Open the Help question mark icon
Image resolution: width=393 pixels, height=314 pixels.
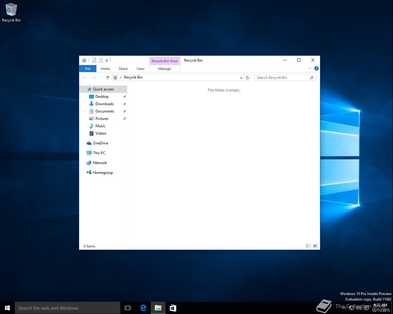[316, 68]
